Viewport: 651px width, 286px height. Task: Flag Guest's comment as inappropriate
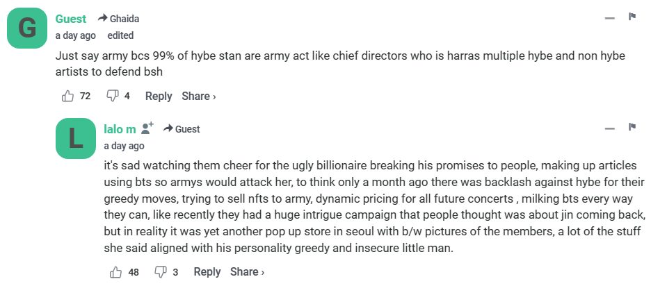pos(632,17)
